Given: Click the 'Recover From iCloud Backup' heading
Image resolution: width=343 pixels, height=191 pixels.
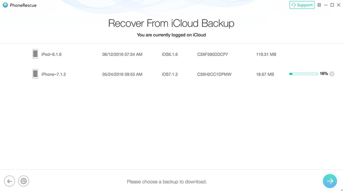Looking at the screenshot, I should pyautogui.click(x=171, y=24).
